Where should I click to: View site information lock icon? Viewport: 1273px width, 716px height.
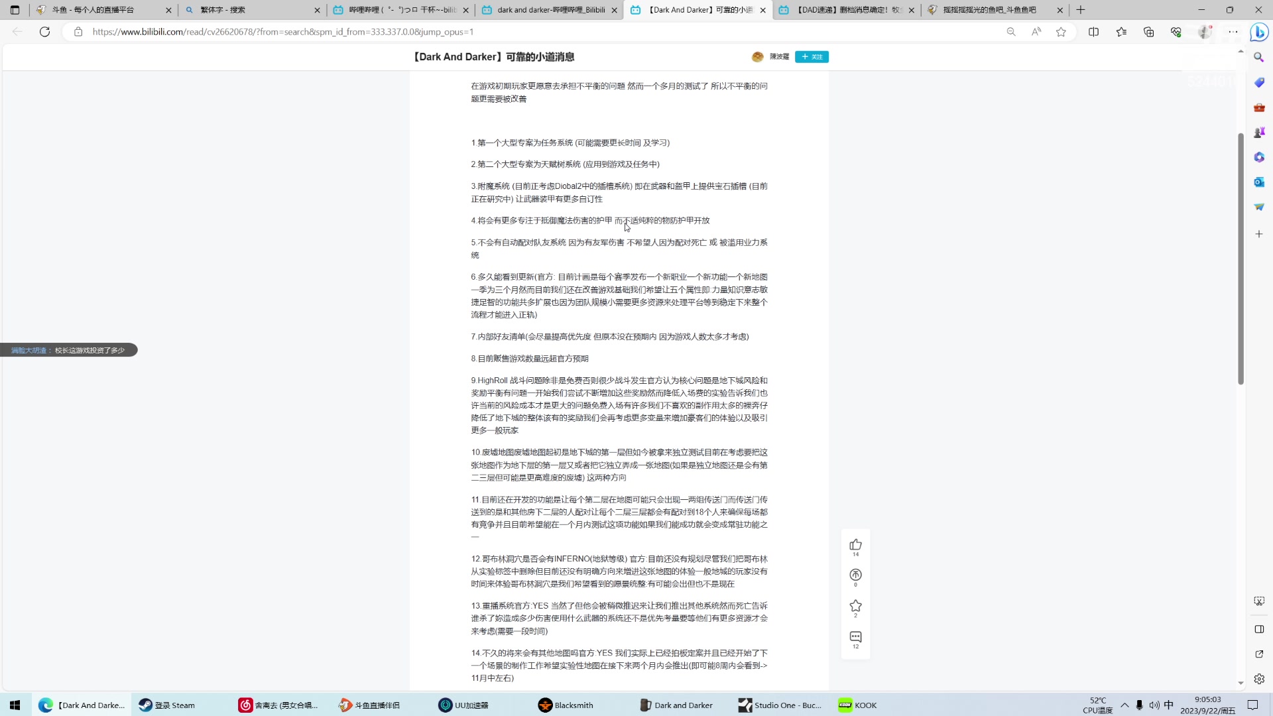pos(78,32)
